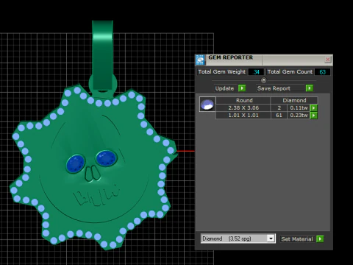Click the quantity 2 cell
The width and height of the screenshot is (353, 265).
279,108
